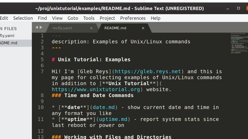248x139 pixels.
Task: Maximize the Sublime Text window
Action: (238, 8)
